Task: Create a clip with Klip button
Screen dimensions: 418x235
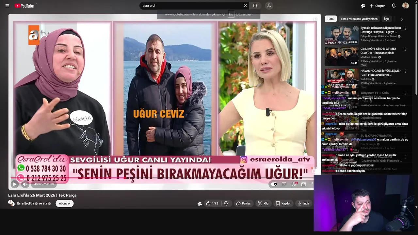Action: 263,203
